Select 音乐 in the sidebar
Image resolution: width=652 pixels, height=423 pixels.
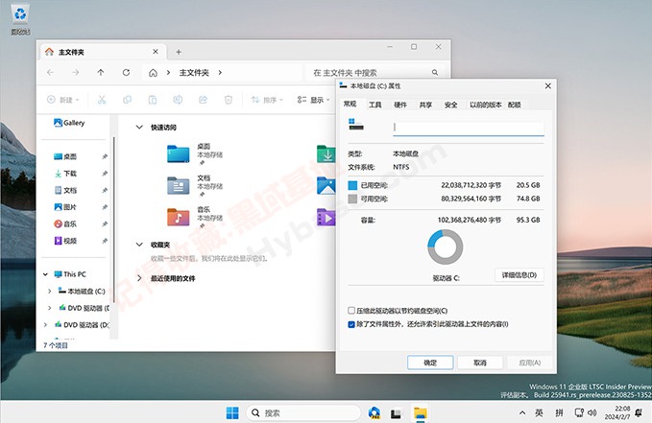65,223
